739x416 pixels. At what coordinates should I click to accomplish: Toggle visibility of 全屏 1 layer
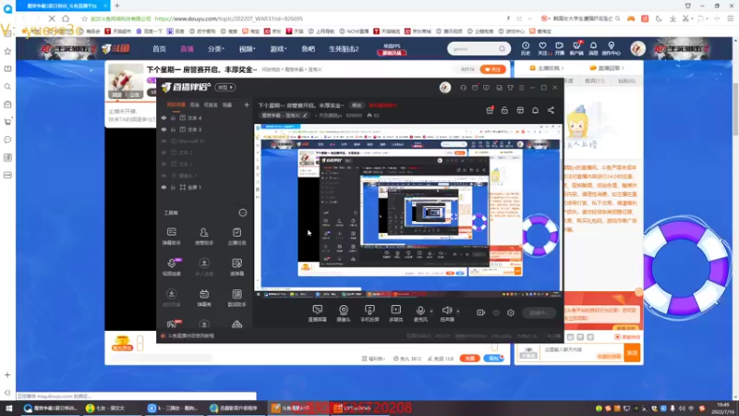tap(164, 188)
